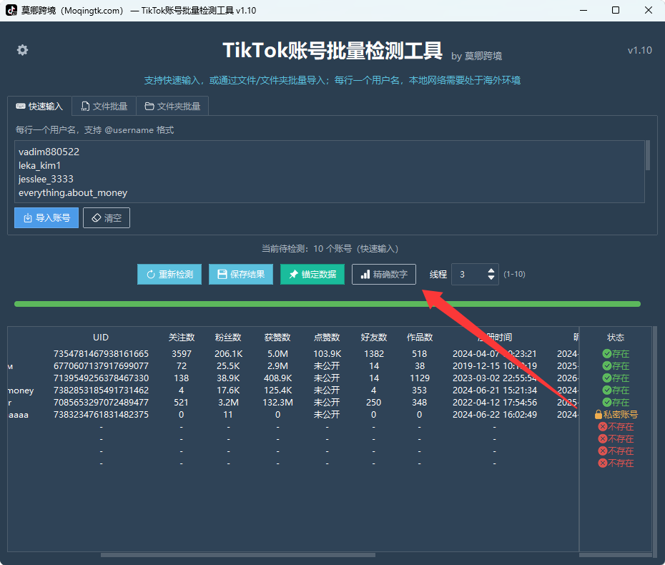665x565 pixels.
Task: Click the 3597 关注数 cell
Action: point(182,354)
